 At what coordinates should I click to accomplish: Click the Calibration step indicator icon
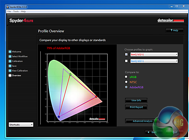(x=10, y=61)
